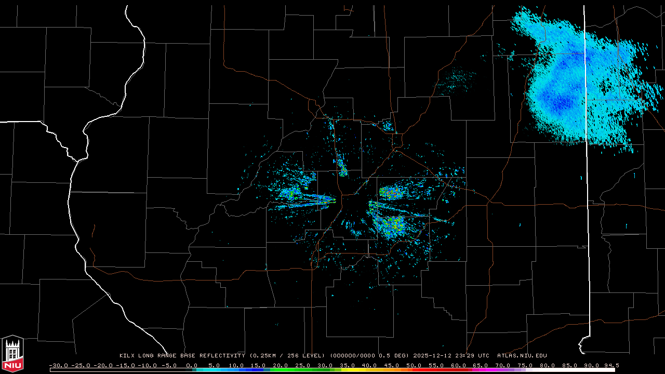Click the green 20.0 dBZ color segment
Viewport: 665px width, 374px height.
pos(281,370)
